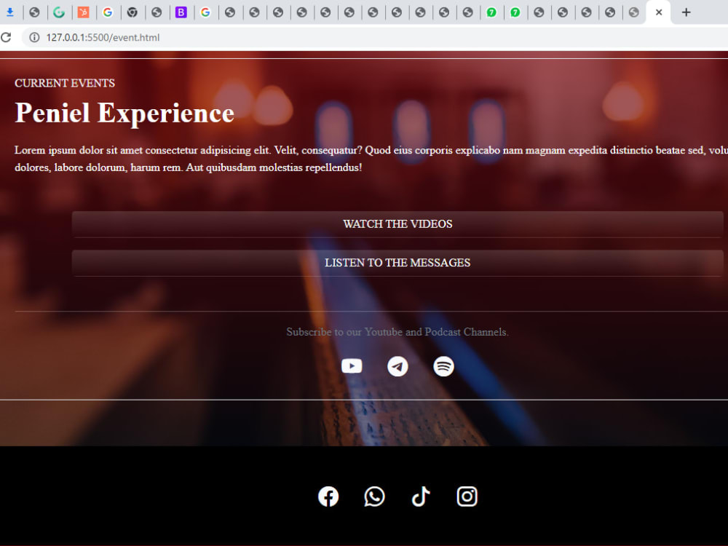Switch to the blue download-arrow tab
Screen dimensions: 728x546
(x=9, y=12)
